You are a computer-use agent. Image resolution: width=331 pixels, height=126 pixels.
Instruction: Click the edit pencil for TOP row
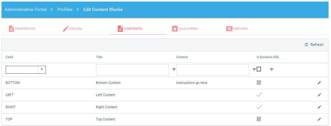319,119
